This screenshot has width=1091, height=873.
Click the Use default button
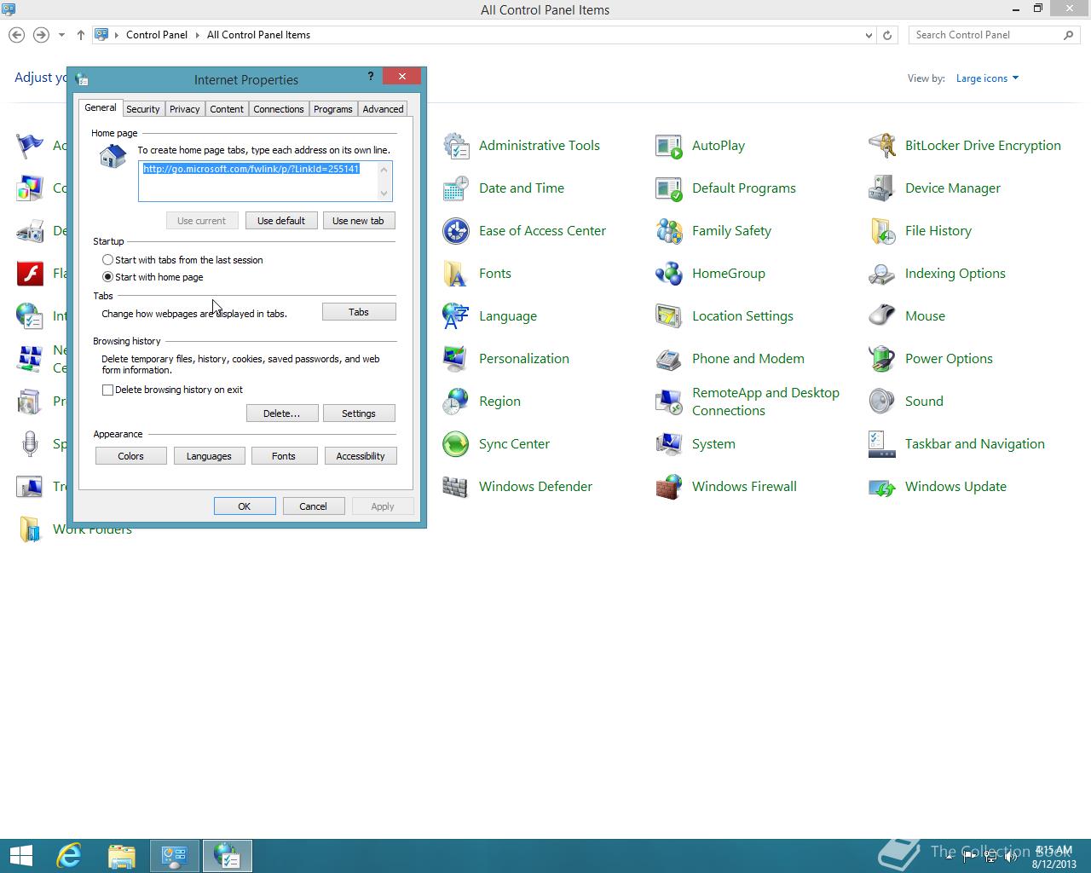click(281, 221)
